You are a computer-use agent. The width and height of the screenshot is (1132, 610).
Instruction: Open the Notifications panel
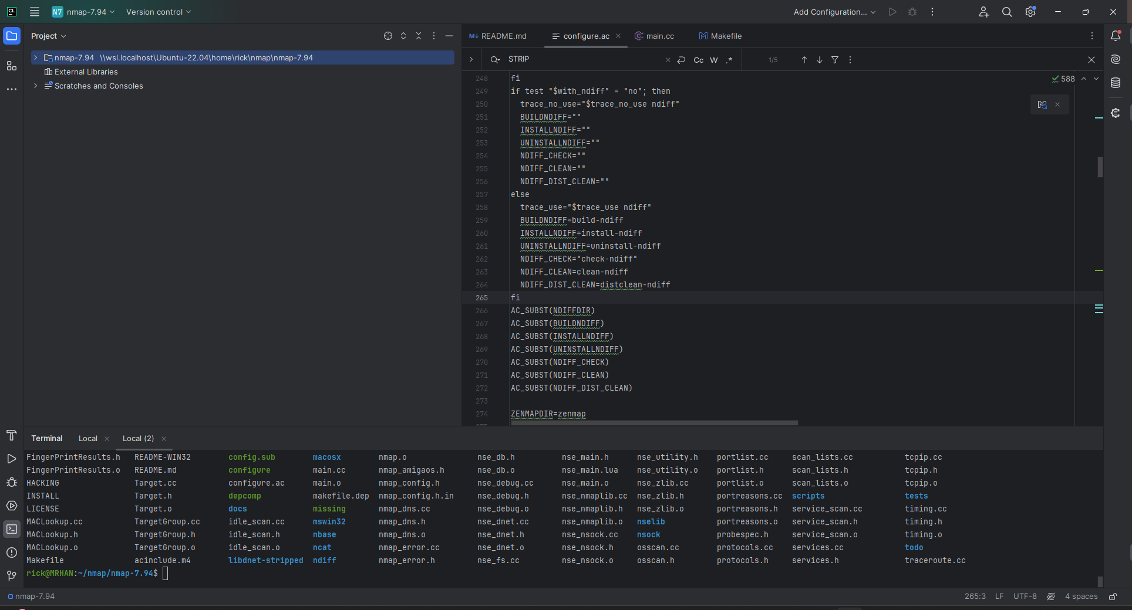pos(1116,36)
